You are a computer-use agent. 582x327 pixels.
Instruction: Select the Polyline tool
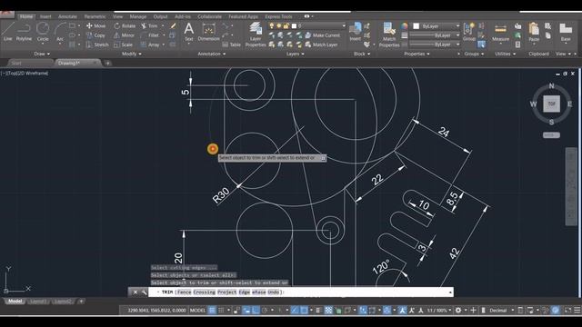click(24, 31)
